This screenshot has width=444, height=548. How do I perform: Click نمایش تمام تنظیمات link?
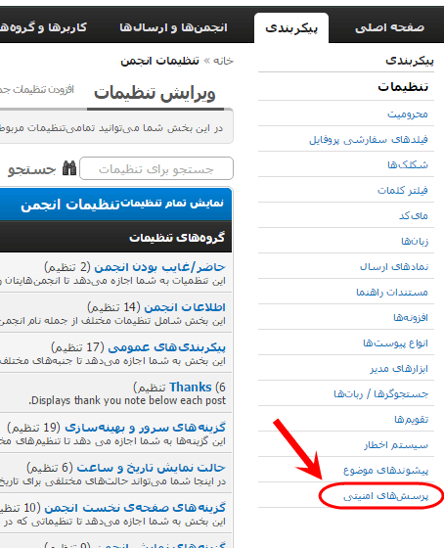pyautogui.click(x=172, y=204)
